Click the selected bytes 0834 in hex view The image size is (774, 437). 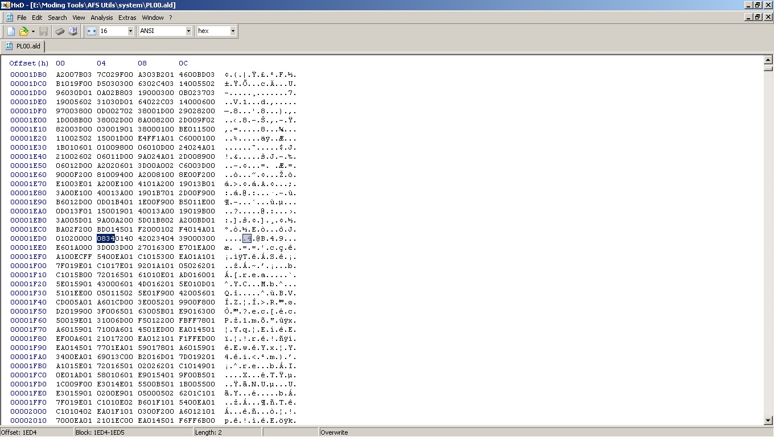[x=106, y=238]
